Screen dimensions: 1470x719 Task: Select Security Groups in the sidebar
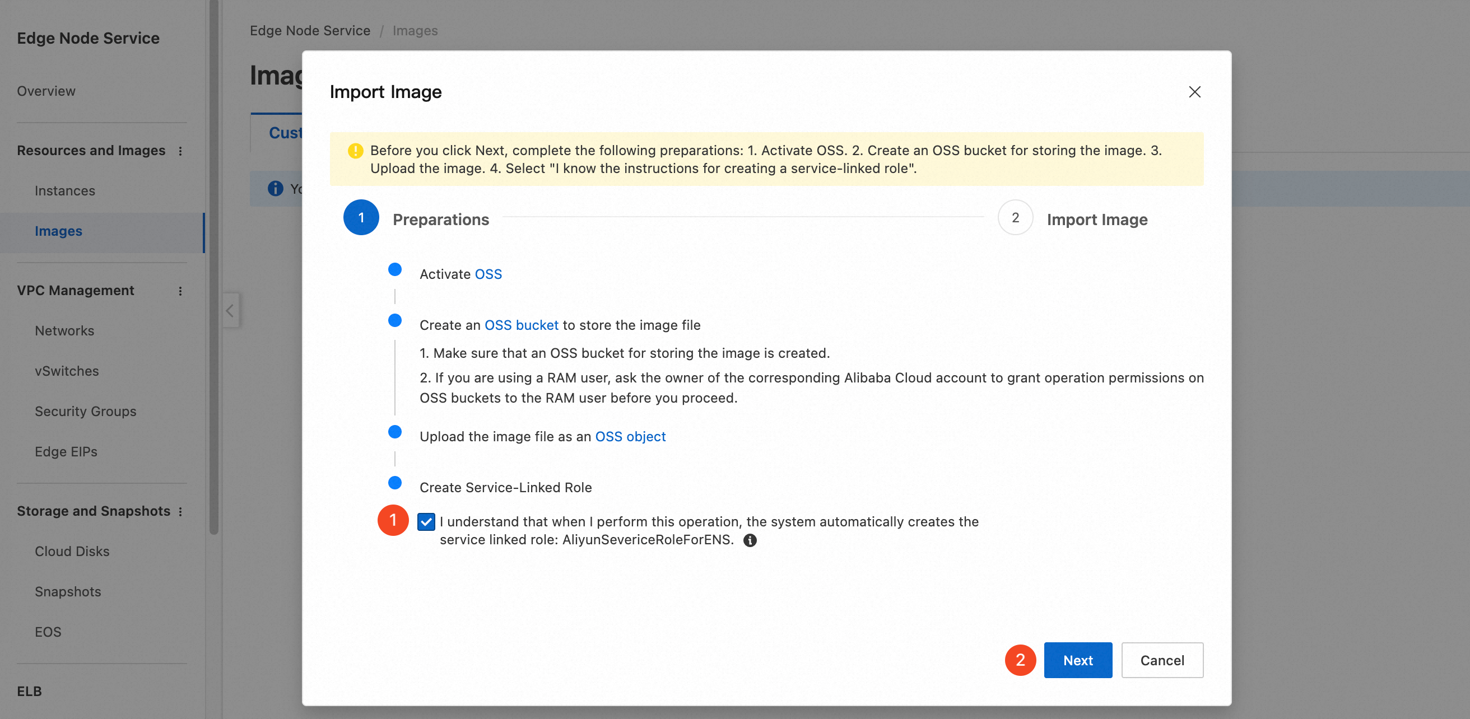tap(86, 411)
